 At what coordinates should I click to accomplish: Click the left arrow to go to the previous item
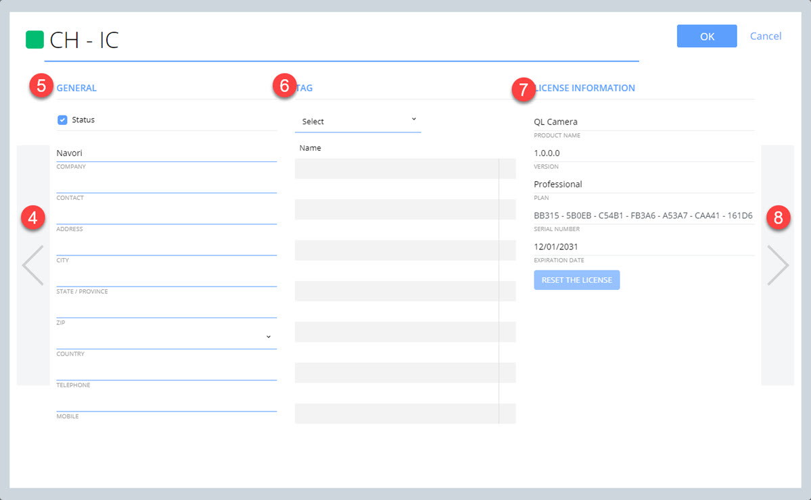(33, 265)
